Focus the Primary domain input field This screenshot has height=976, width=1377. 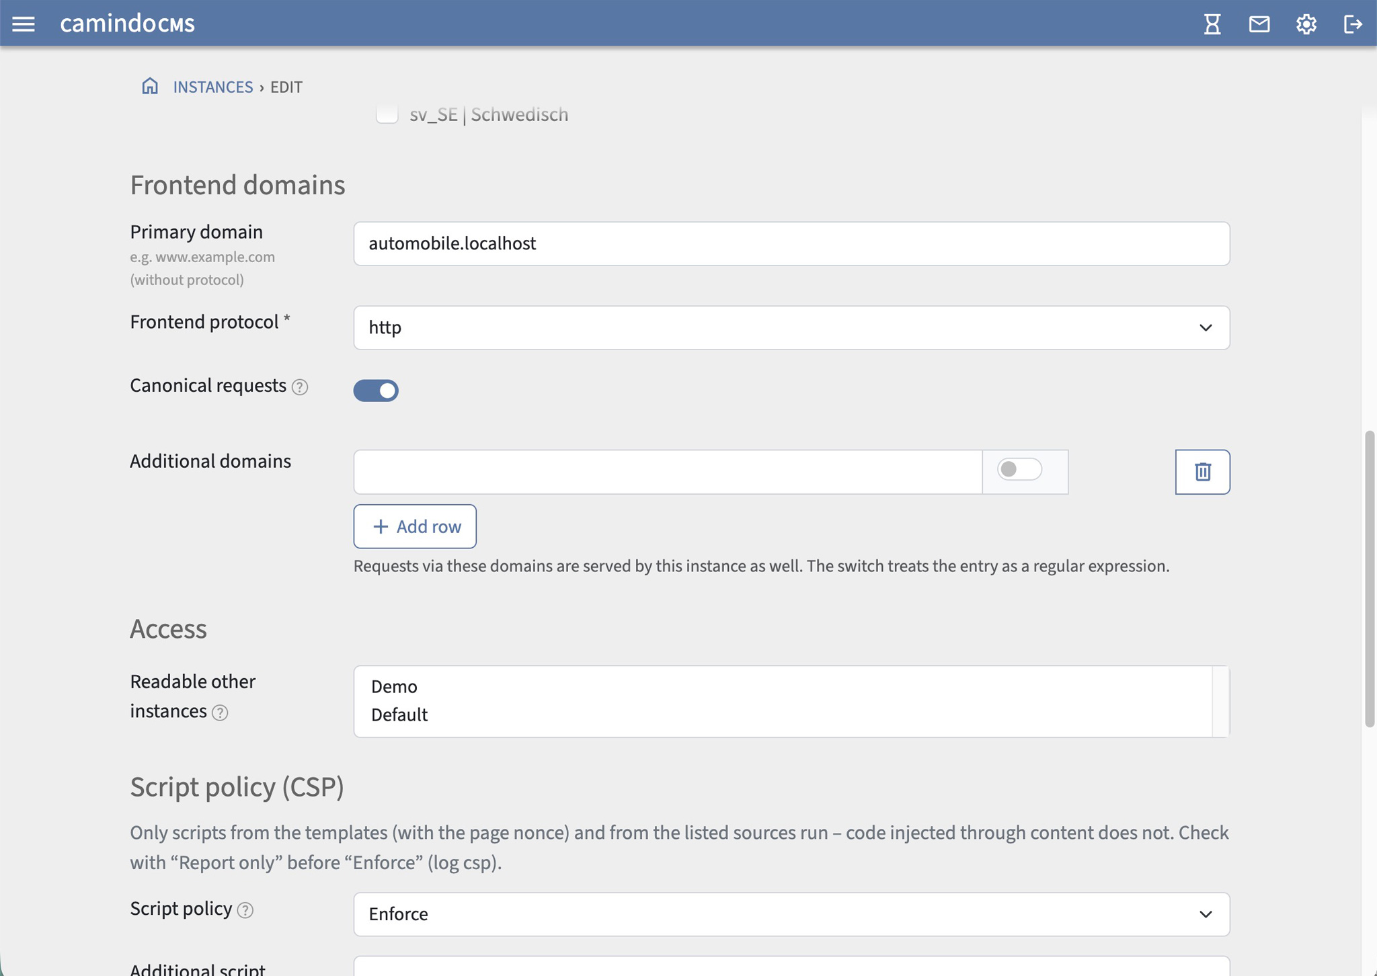point(791,243)
